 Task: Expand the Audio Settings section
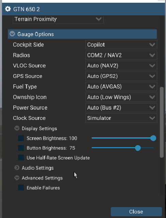pyautogui.click(x=17, y=168)
